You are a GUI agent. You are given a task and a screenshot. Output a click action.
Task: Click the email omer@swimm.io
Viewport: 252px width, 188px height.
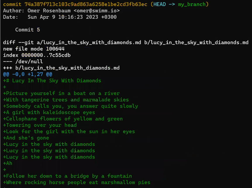(x=96, y=11)
